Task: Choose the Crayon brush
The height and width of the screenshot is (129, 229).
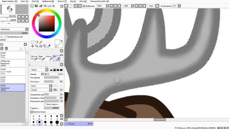Action: (x=49, y=58)
